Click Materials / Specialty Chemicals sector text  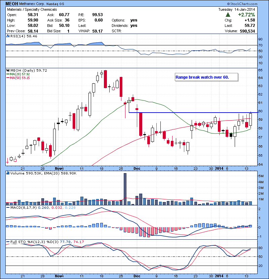tap(32, 9)
